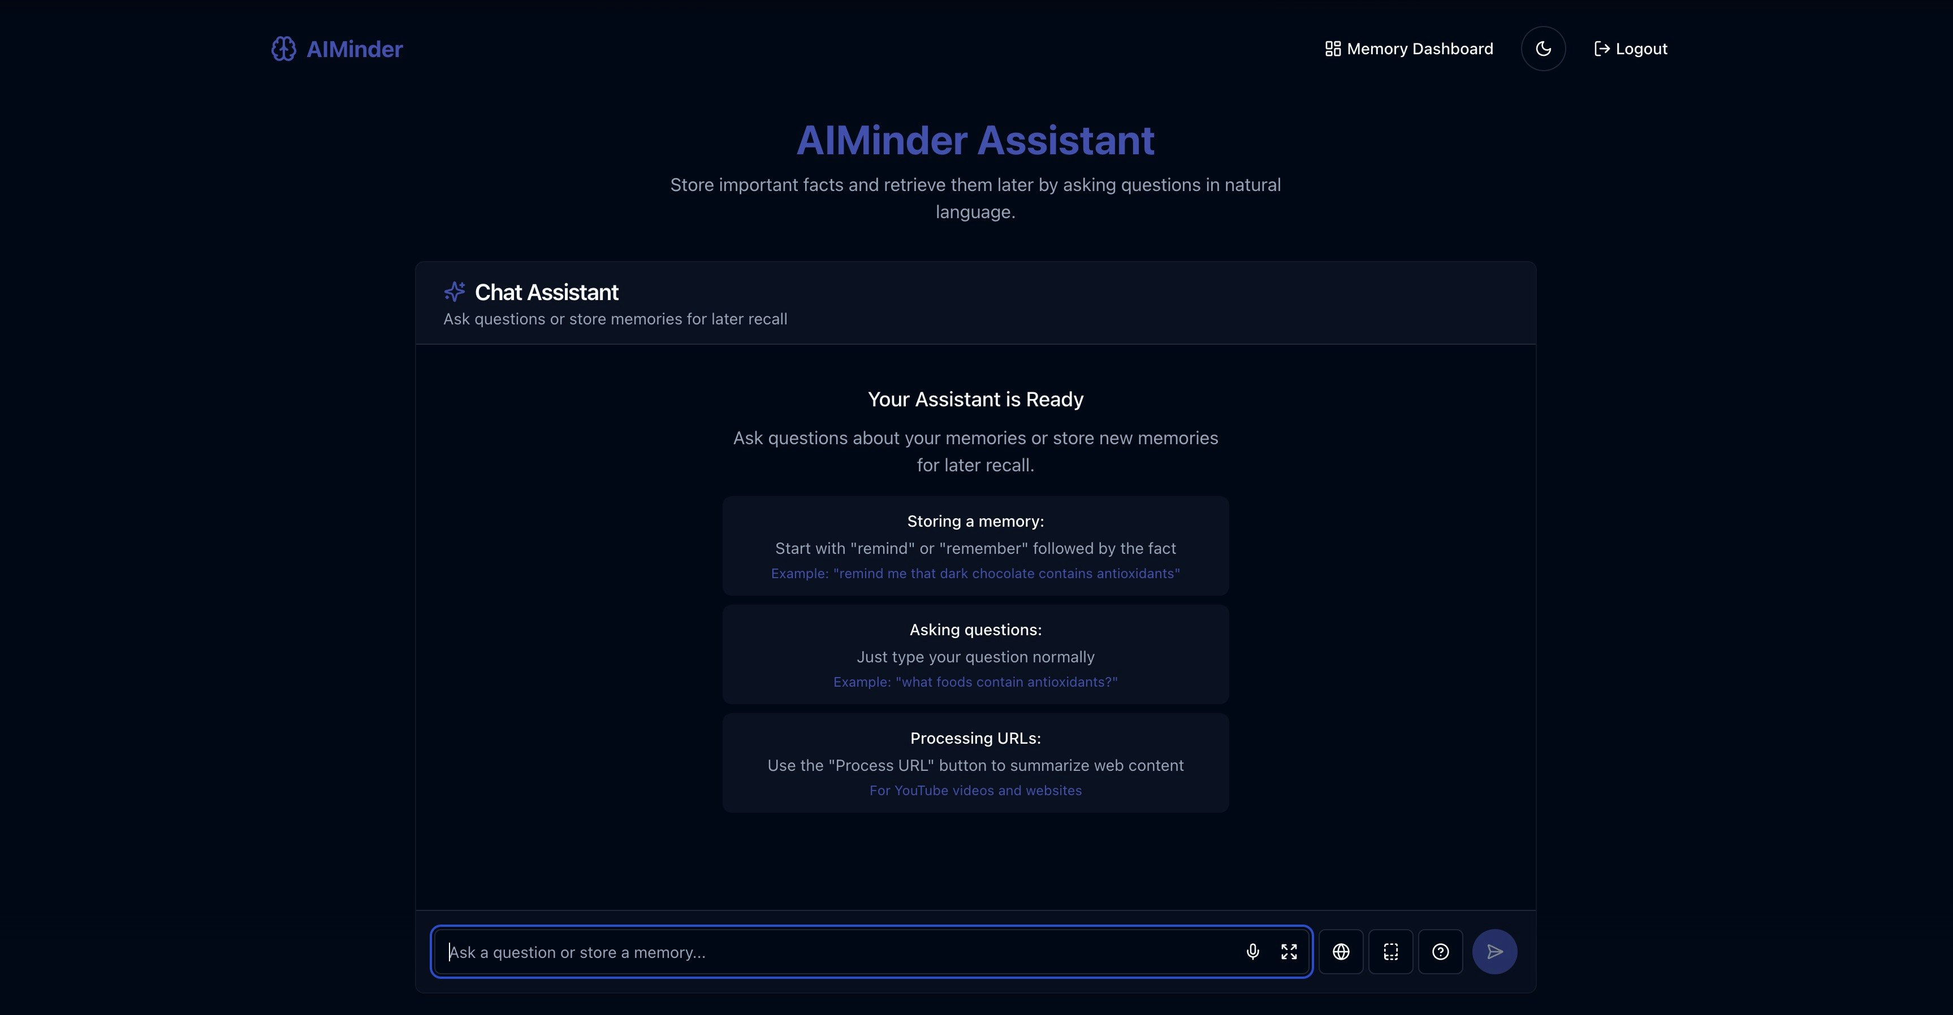Click the logout arrow icon
The height and width of the screenshot is (1015, 1953).
point(1601,49)
